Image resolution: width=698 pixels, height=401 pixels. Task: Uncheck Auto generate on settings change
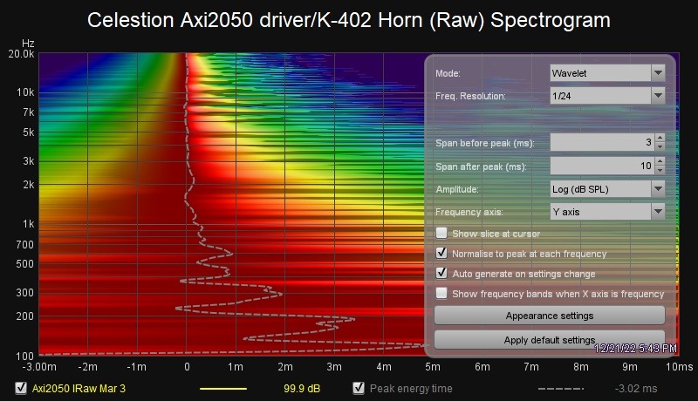point(441,273)
